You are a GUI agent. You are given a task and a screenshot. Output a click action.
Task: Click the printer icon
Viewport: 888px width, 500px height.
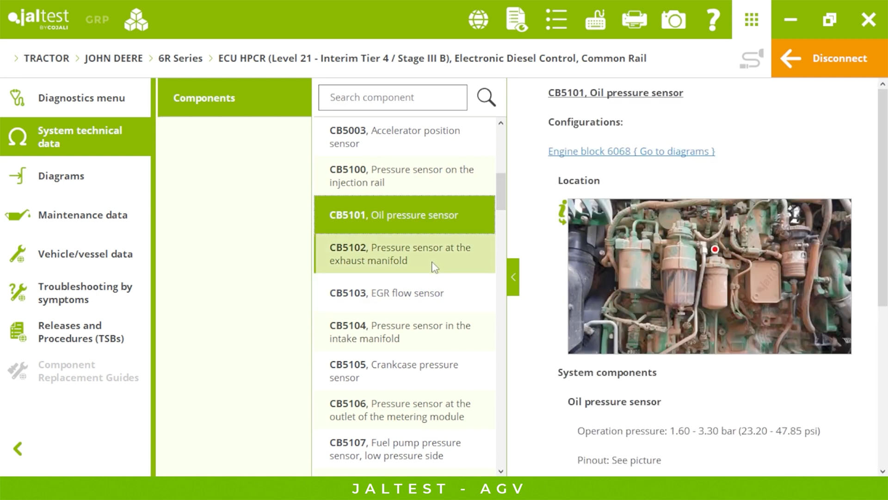pos(634,20)
